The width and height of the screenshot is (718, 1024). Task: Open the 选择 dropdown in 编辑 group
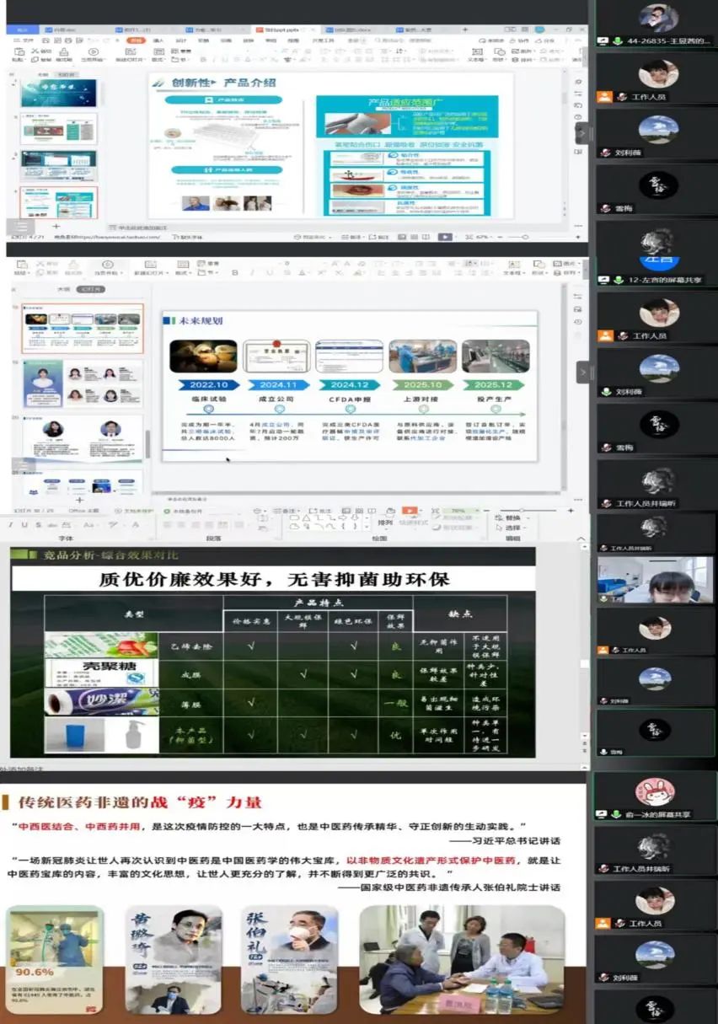(x=512, y=528)
